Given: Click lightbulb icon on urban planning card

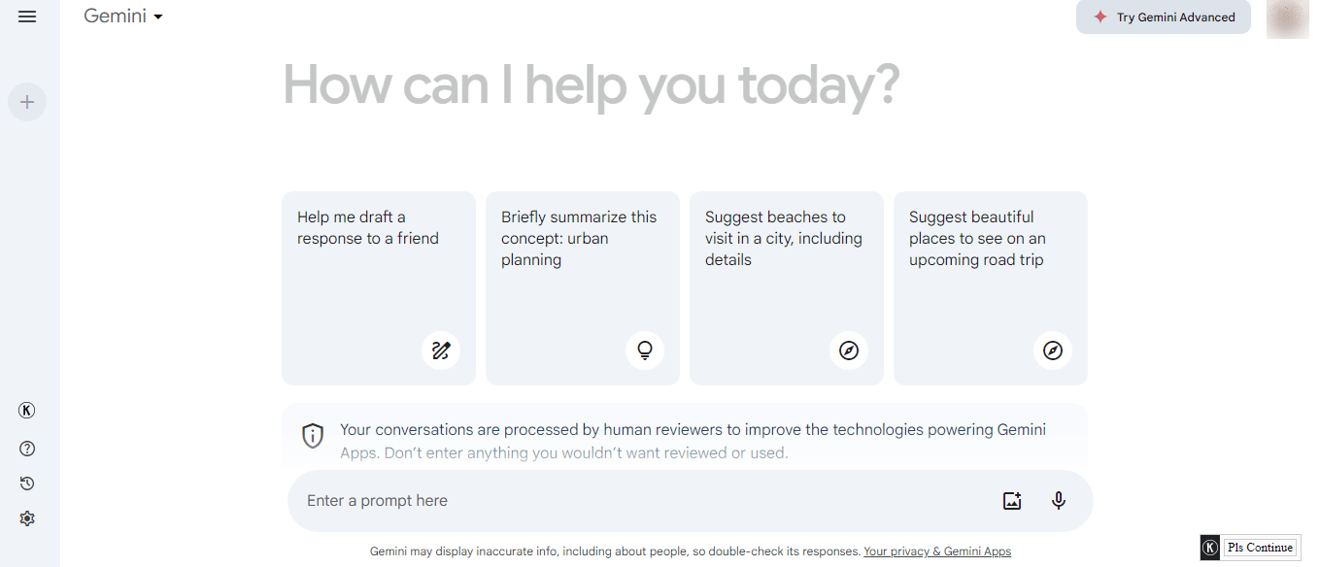Looking at the screenshot, I should pos(645,350).
